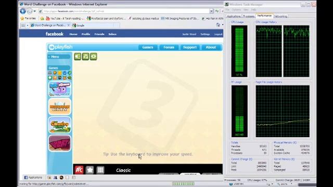Click the red ABC mode icon
Image resolution: width=333 pixels, height=187 pixels.
coord(79,170)
